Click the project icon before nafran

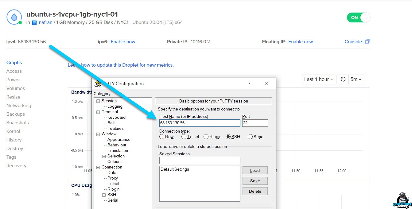(34, 23)
